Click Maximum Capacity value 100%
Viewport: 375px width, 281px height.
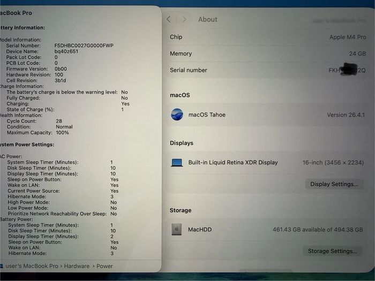pyautogui.click(x=62, y=133)
